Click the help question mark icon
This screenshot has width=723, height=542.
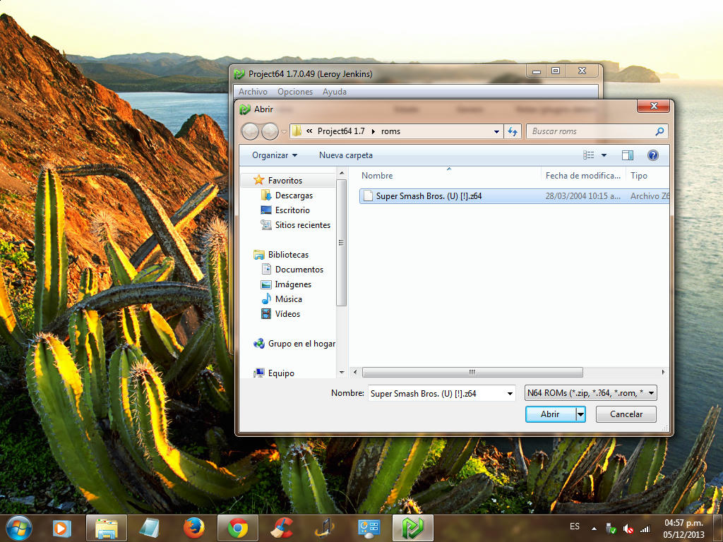pos(652,155)
